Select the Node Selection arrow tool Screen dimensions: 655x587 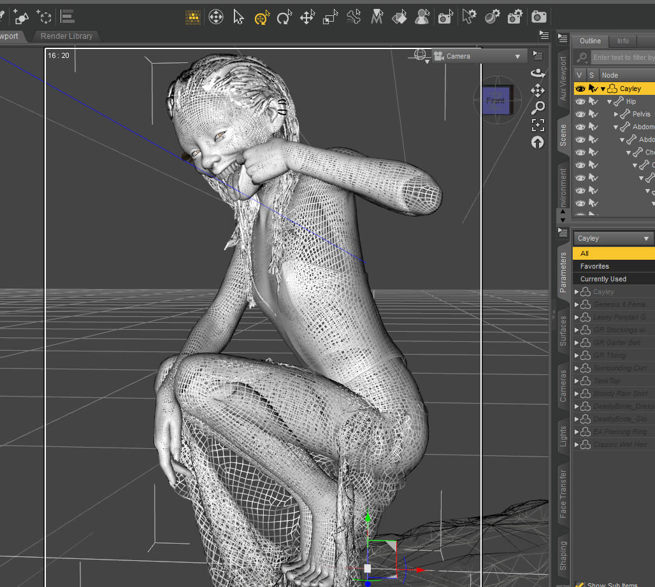click(x=238, y=17)
